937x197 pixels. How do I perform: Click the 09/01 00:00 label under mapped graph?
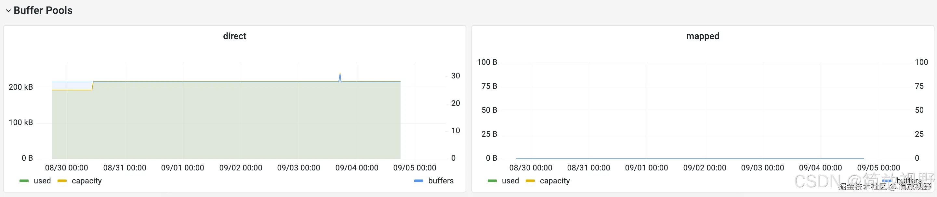point(646,168)
